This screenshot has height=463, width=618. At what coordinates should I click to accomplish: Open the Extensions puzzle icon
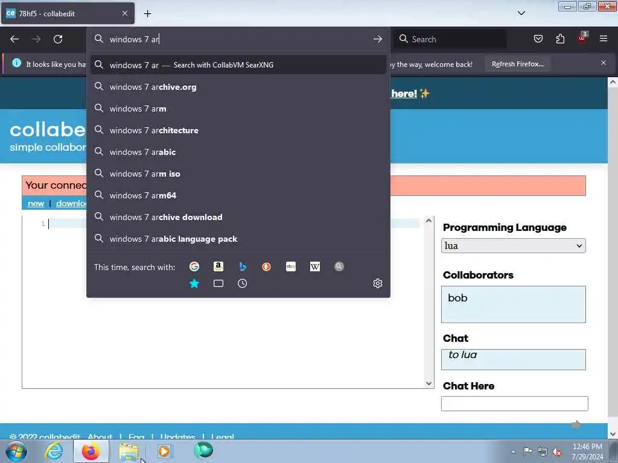(x=560, y=39)
